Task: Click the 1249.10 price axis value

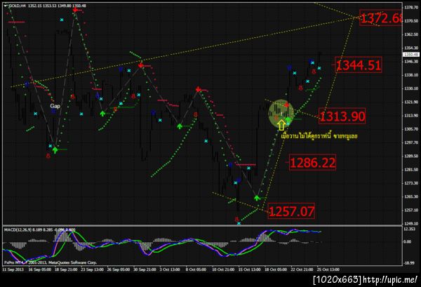Action: point(411,223)
